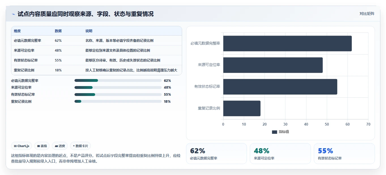Click chart y-axis label 重复记录比例

click(209, 108)
